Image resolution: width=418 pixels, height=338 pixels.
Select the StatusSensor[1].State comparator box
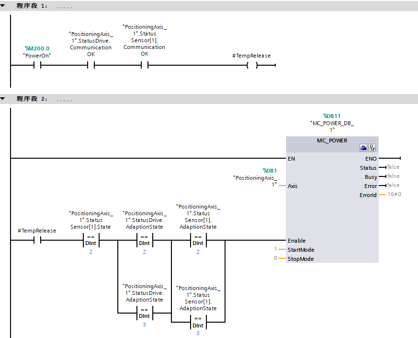[x=90, y=240]
